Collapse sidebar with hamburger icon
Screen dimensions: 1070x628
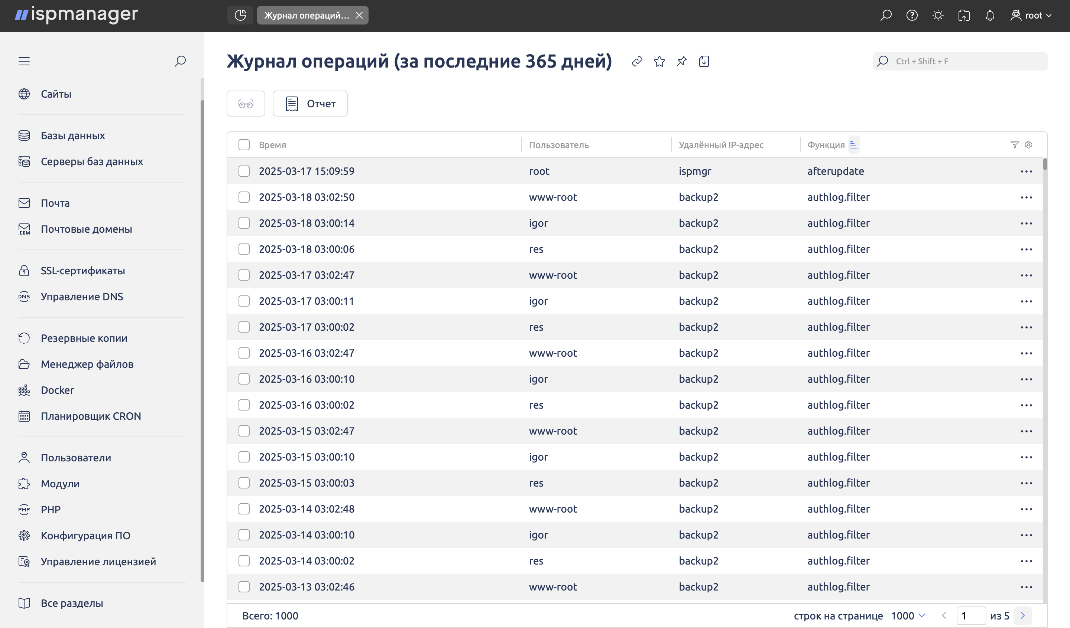[24, 61]
